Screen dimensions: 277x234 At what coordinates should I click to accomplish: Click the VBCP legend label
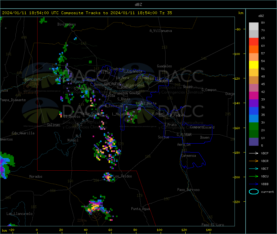265,153
